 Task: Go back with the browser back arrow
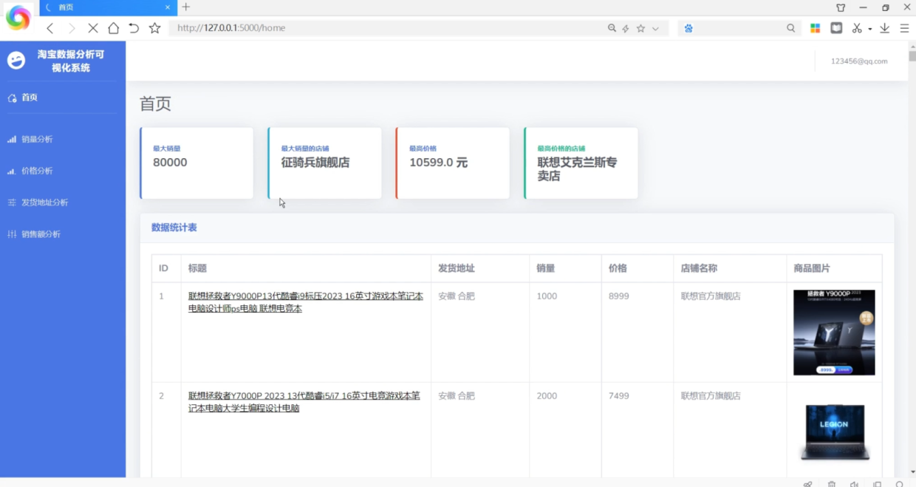[x=50, y=28]
